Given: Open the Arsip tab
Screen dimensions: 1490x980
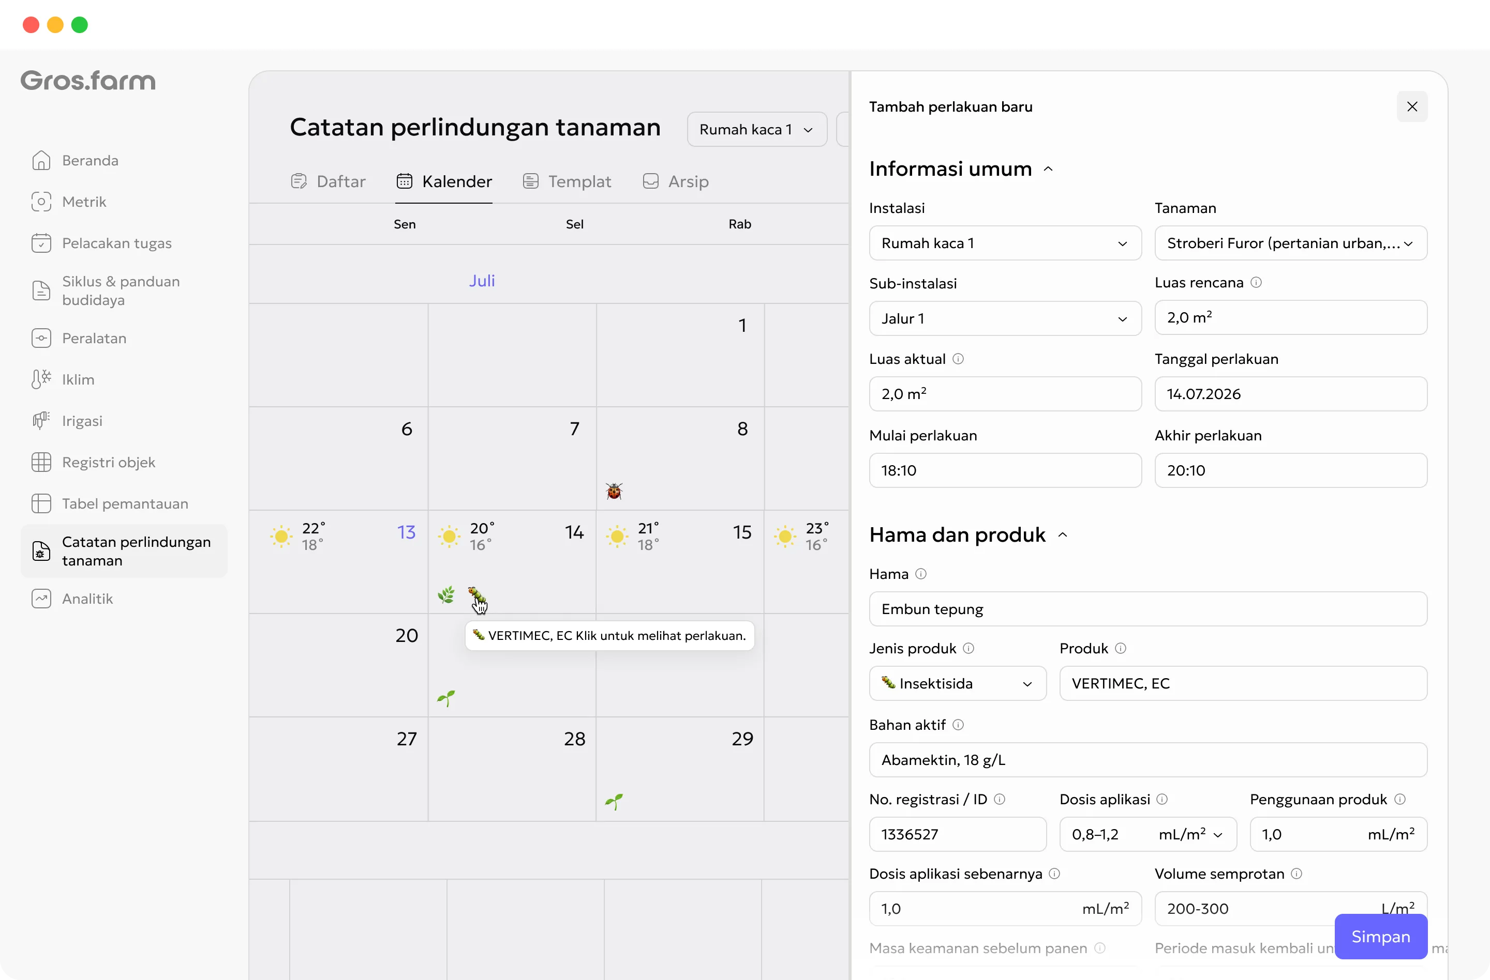Looking at the screenshot, I should (x=676, y=181).
